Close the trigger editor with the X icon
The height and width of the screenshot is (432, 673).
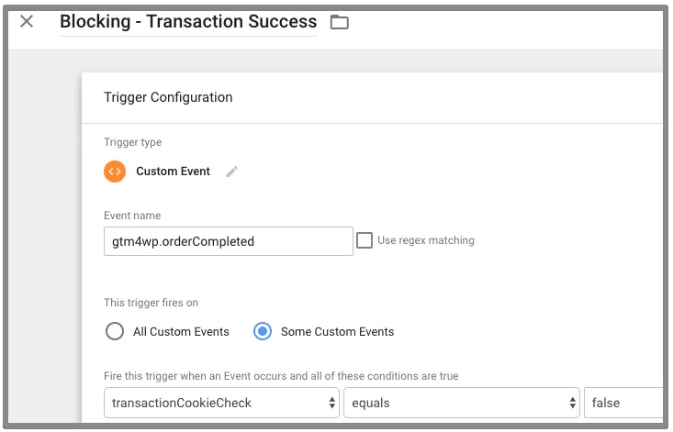click(27, 21)
